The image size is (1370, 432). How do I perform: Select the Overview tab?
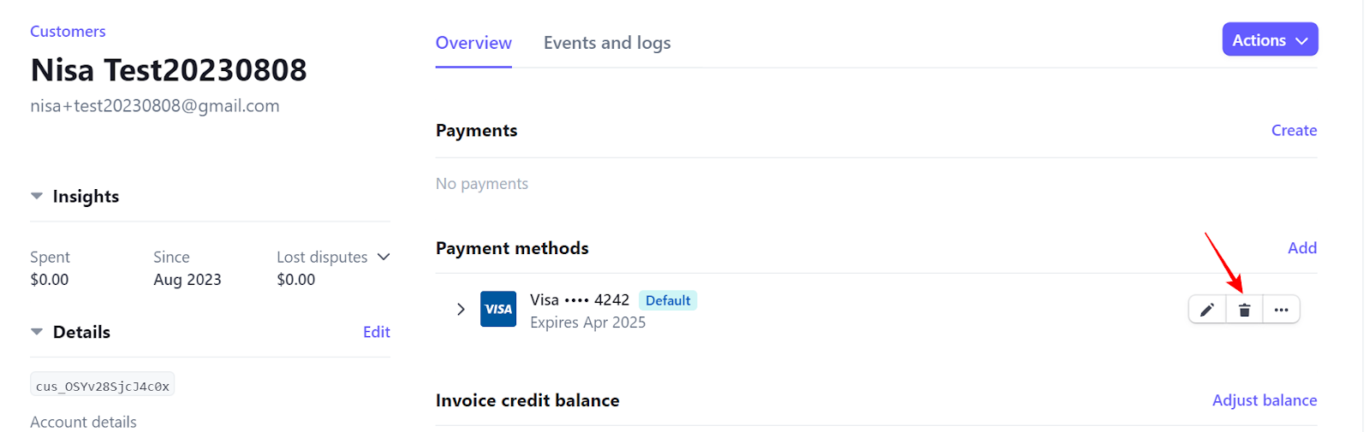tap(474, 43)
